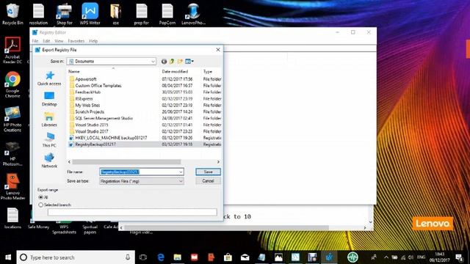Open the PopCorn file on desktop
Viewport: 470px width, 264px height.
[x=167, y=14]
